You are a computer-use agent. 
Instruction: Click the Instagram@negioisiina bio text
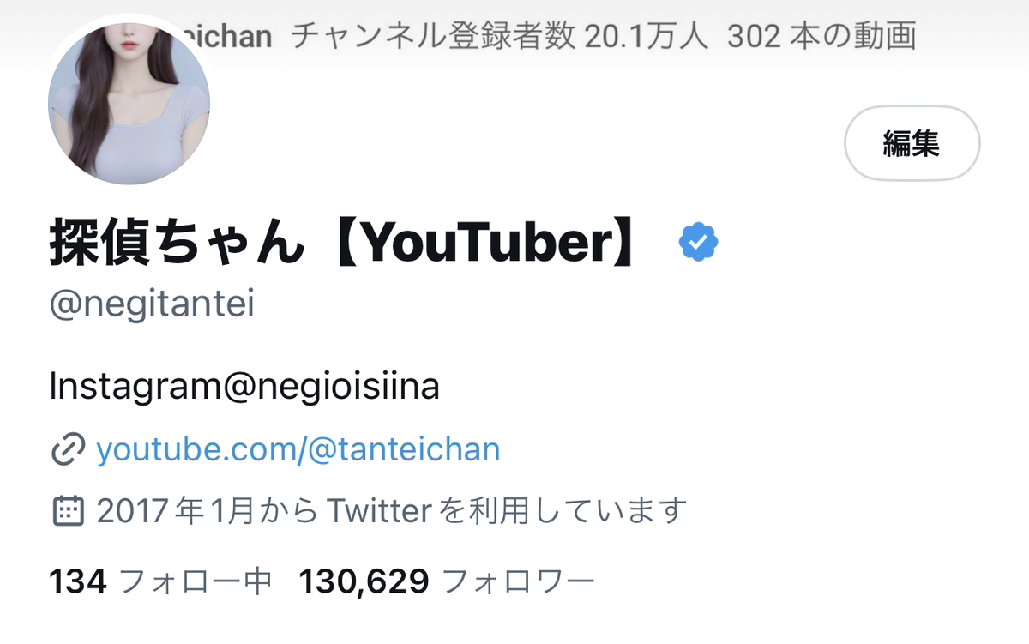pyautogui.click(x=244, y=387)
